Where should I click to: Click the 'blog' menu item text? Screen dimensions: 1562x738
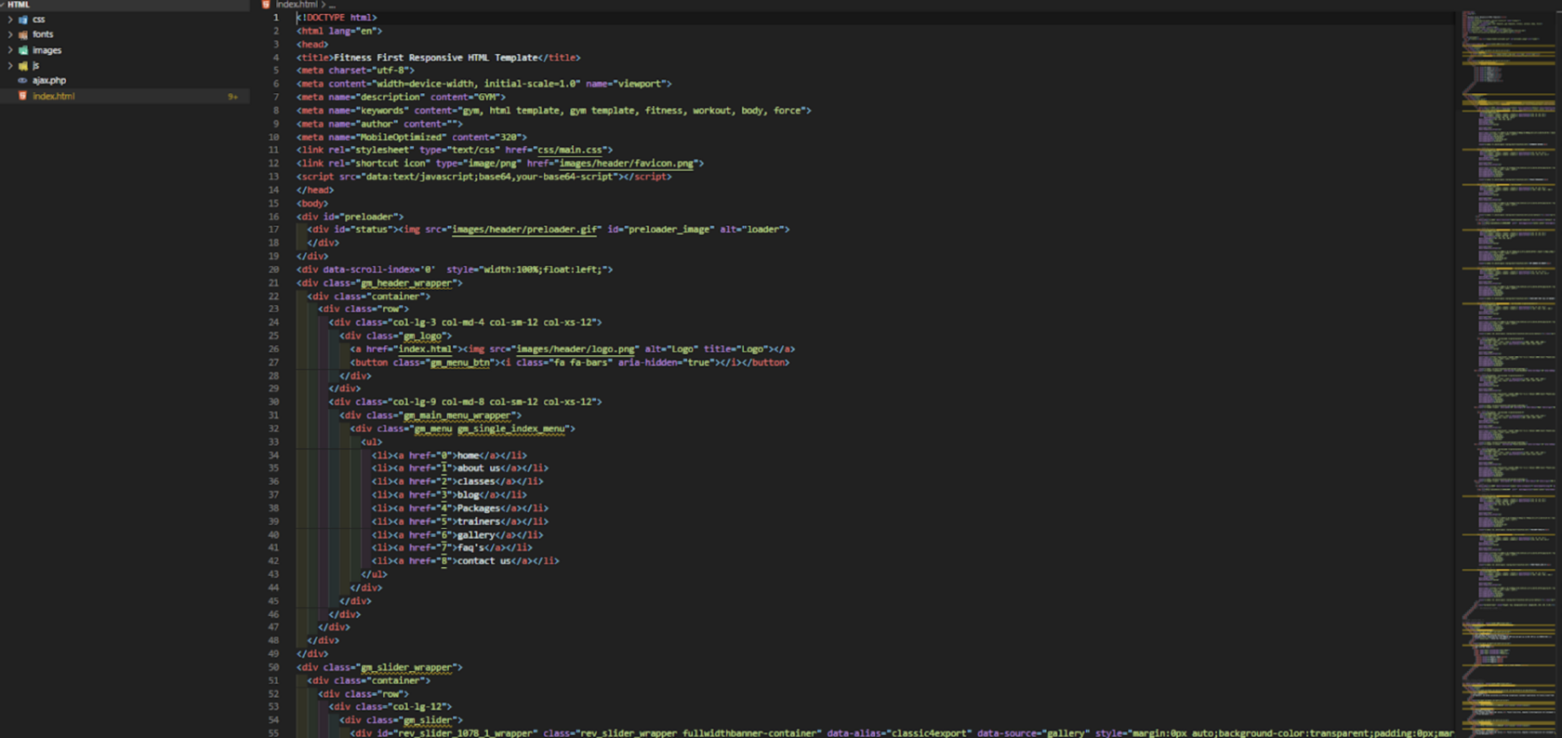468,495
